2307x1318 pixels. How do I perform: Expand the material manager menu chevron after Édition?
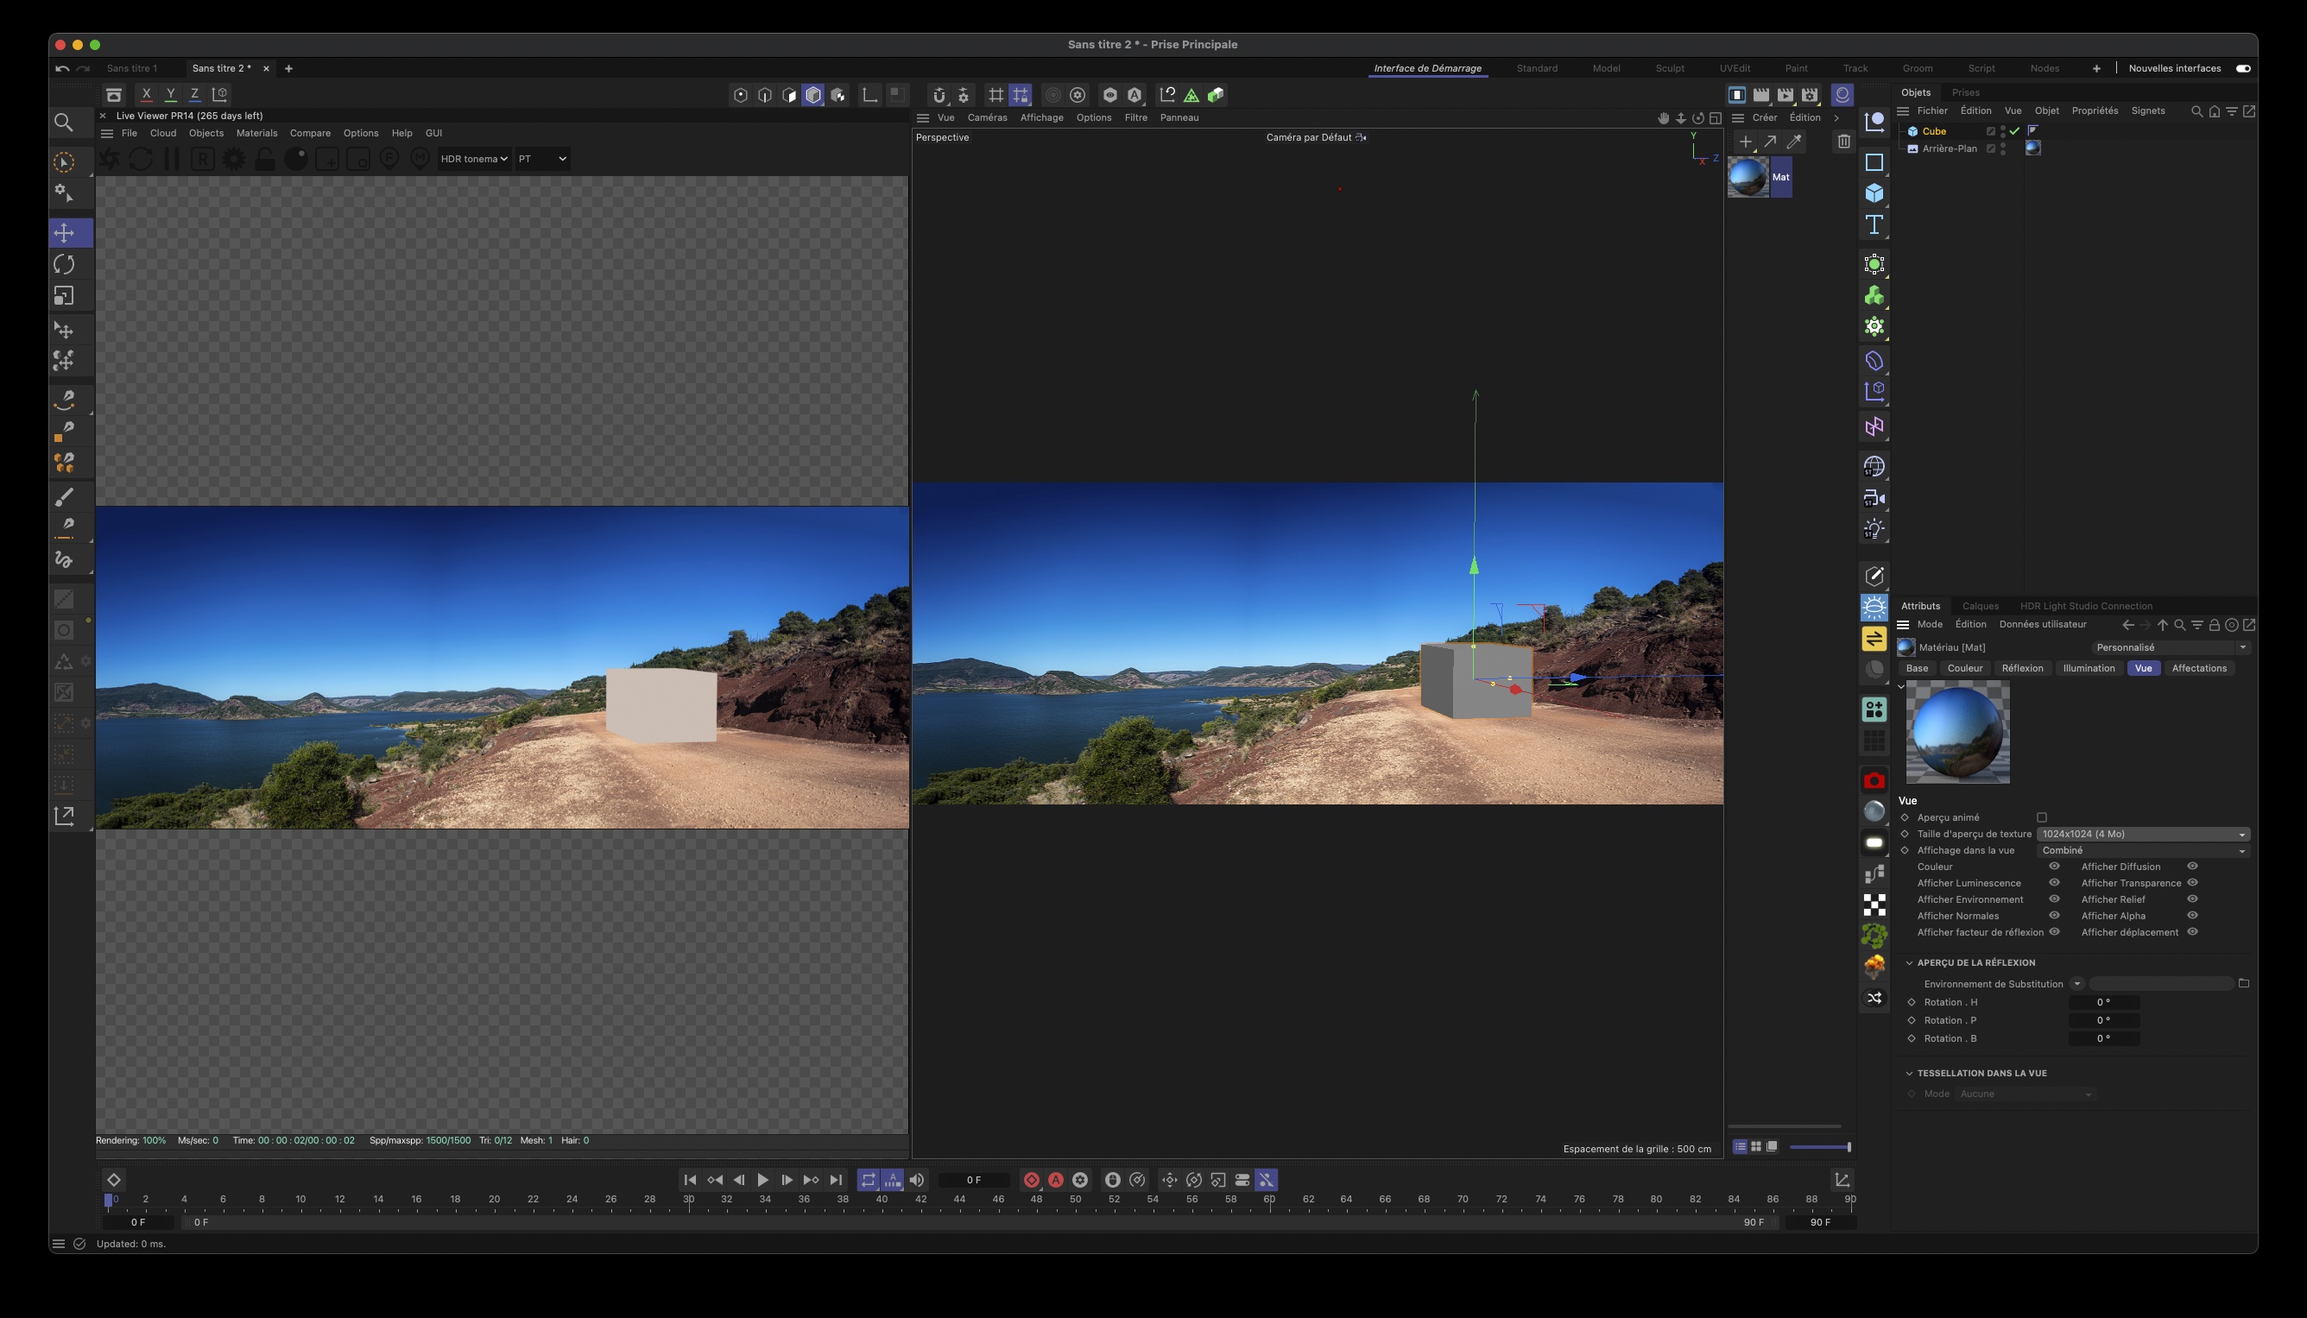point(1836,117)
